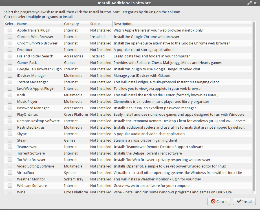The image size is (260, 210).
Task: Sort by the Name column header
Action: 39,24
